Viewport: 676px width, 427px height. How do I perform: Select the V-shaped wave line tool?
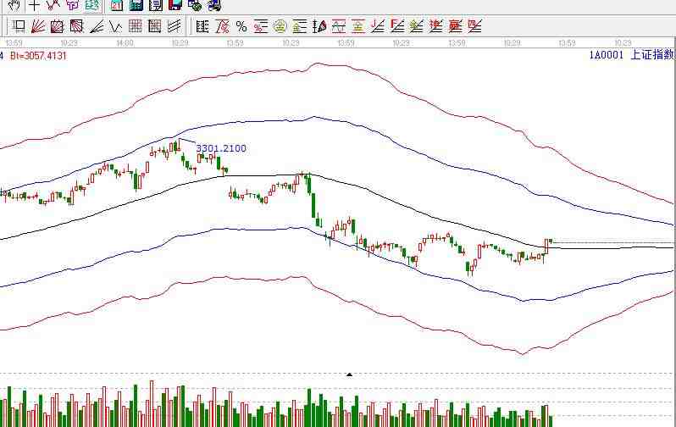coord(115,26)
